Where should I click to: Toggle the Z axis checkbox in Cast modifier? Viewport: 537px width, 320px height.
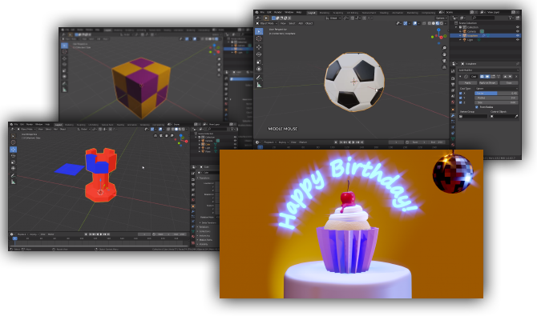(458, 104)
